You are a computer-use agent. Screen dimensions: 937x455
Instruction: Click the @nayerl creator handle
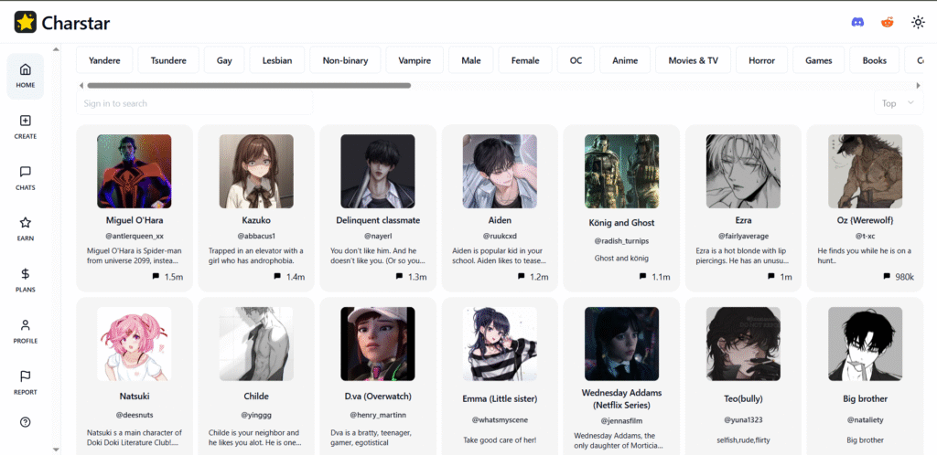[x=378, y=236]
